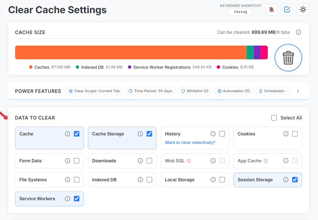Uncheck the Cache checkbox

tap(77, 134)
